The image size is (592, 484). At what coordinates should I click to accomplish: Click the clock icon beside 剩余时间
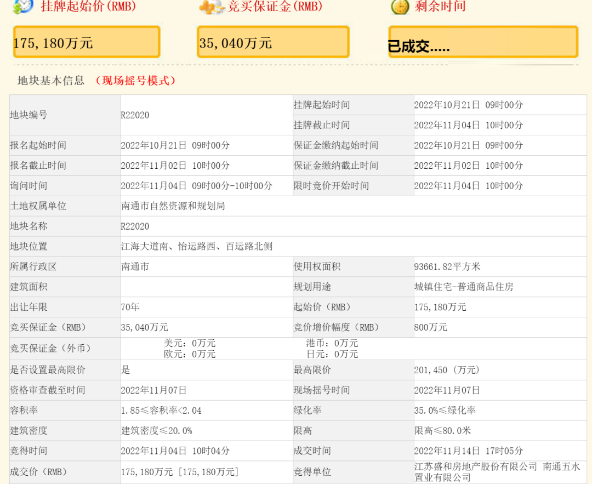pos(400,7)
